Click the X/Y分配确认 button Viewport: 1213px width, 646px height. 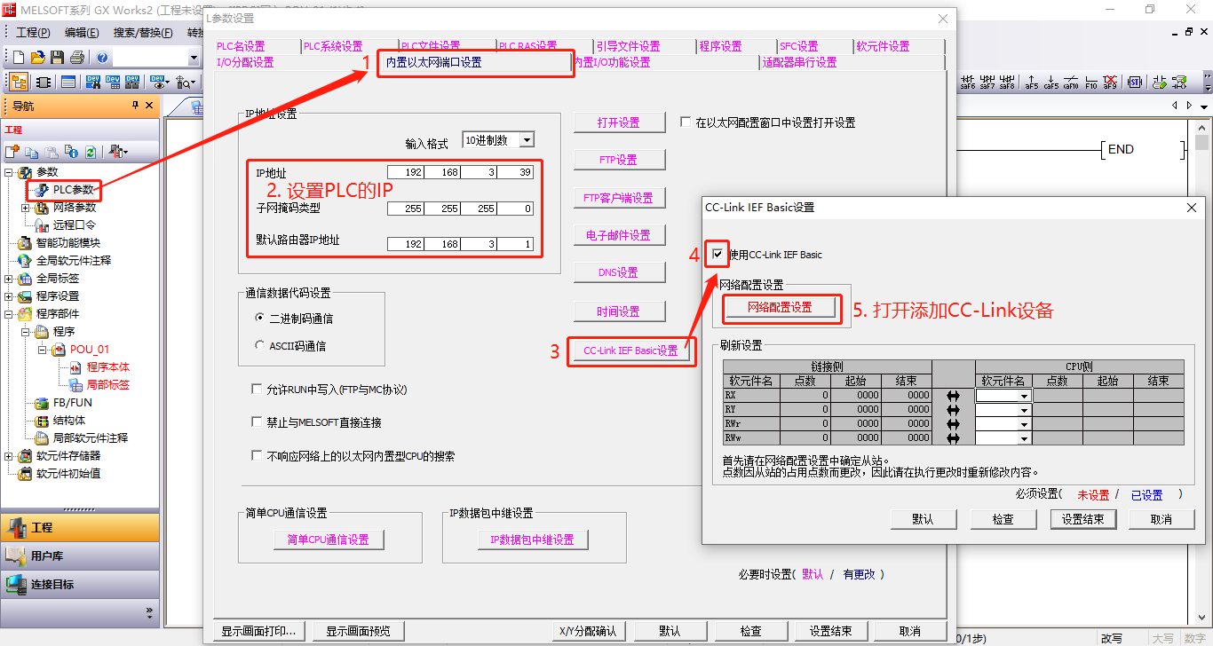click(x=587, y=631)
